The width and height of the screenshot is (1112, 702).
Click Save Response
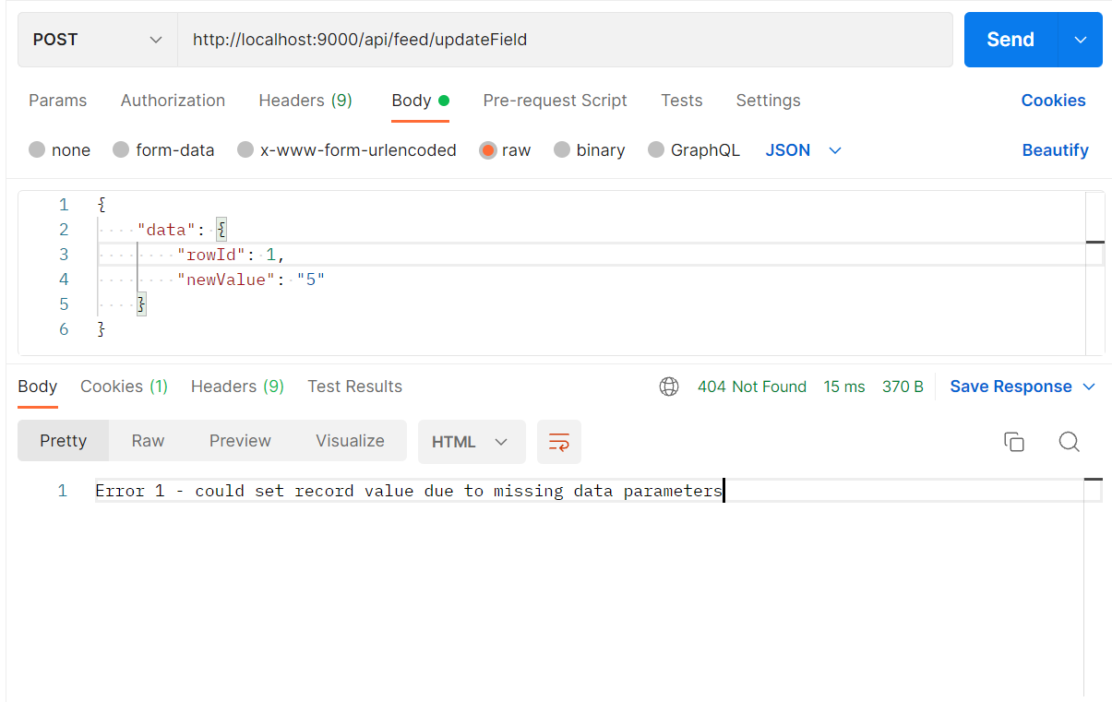pos(1010,387)
